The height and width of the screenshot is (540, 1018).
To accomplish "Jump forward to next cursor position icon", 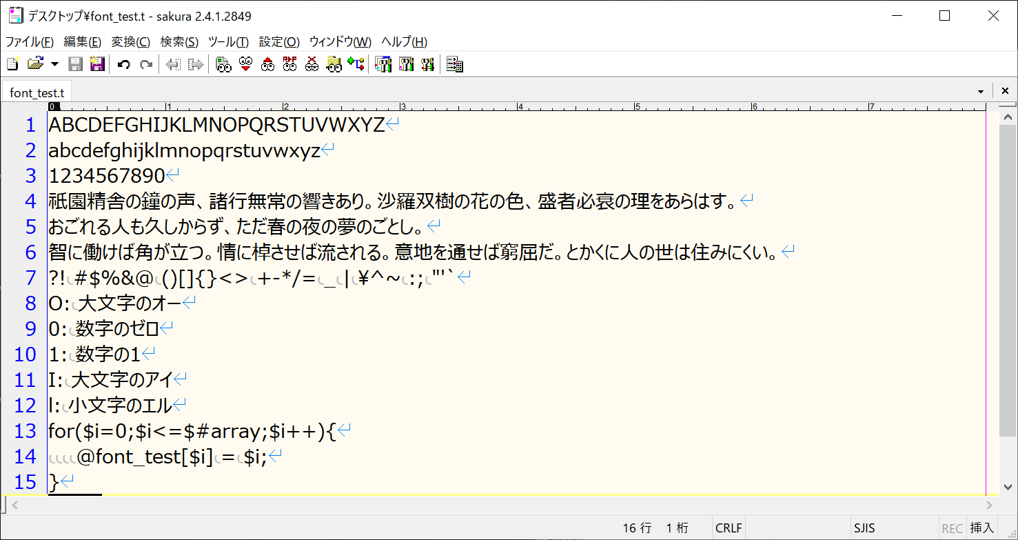I will coord(196,65).
